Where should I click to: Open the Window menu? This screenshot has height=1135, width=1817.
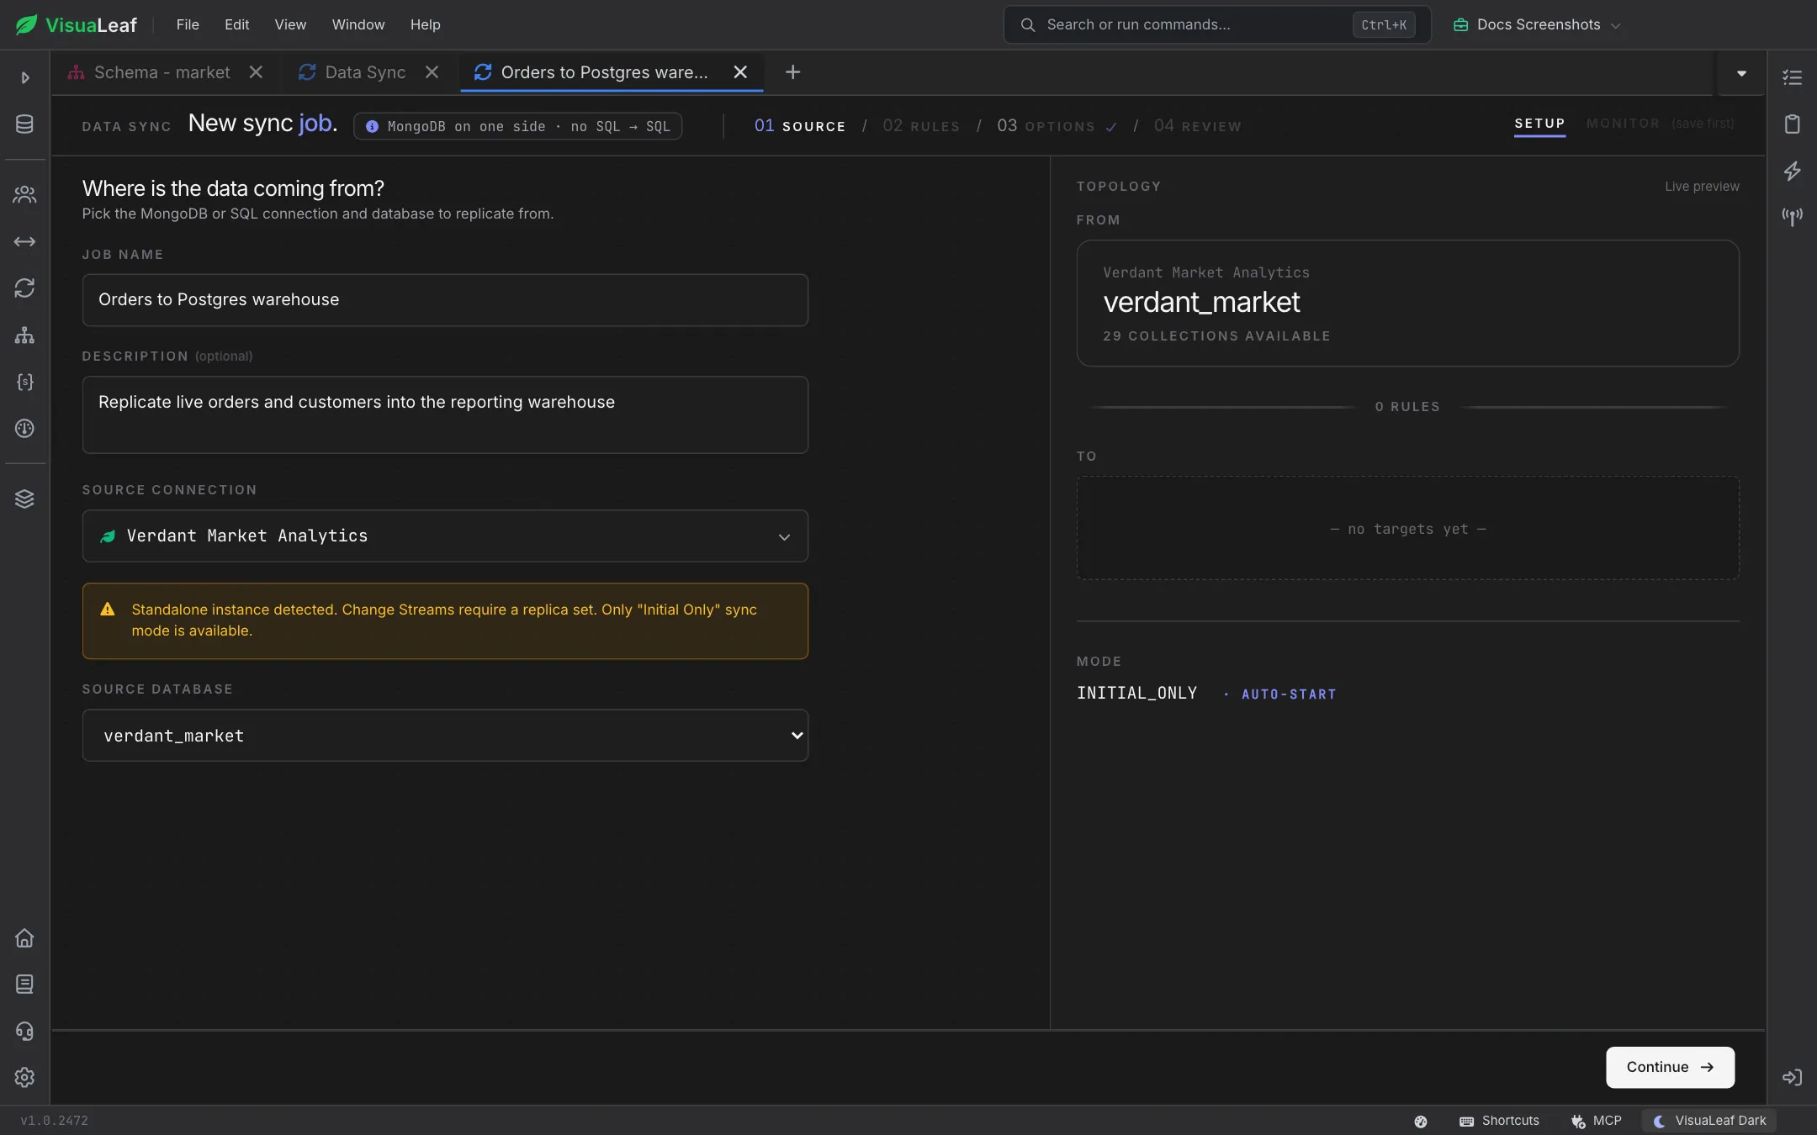[358, 24]
